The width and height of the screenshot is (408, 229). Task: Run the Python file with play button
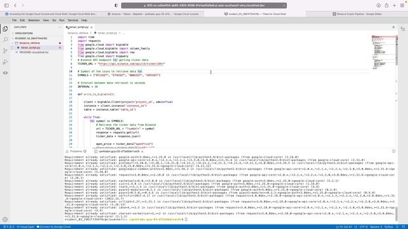pyautogui.click(x=393, y=27)
